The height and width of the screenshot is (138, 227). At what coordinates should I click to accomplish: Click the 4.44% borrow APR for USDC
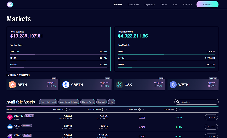(x=179, y=127)
